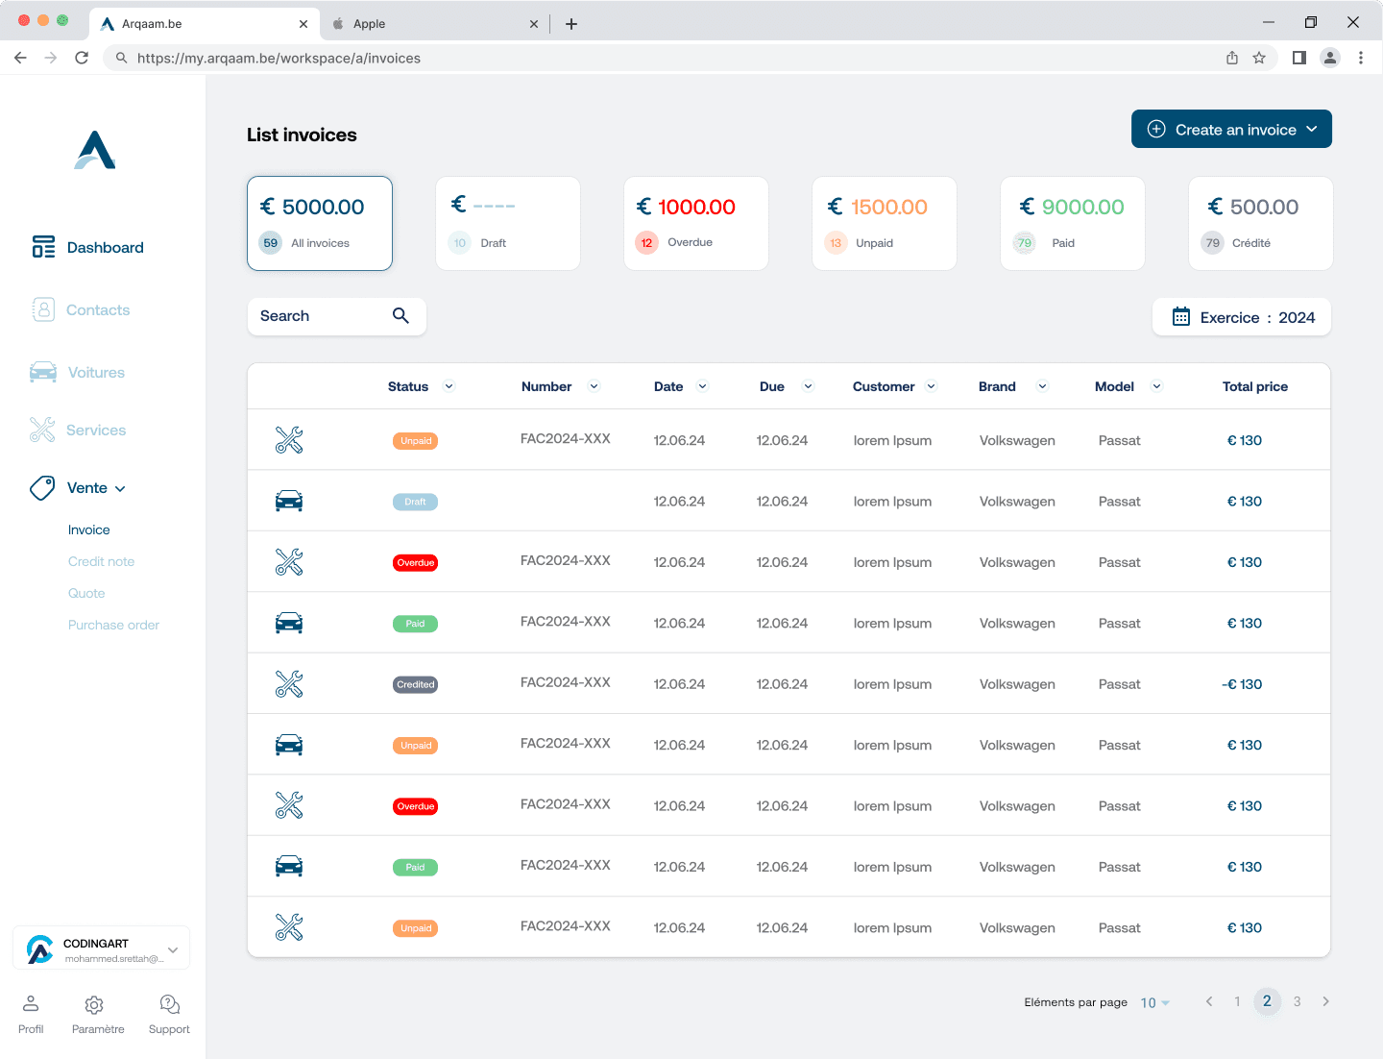Go to page 3 of invoices

1297,1001
